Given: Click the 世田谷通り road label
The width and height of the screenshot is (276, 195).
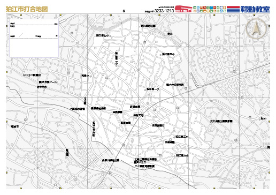Looking at the screenshot, I should 158,125.
